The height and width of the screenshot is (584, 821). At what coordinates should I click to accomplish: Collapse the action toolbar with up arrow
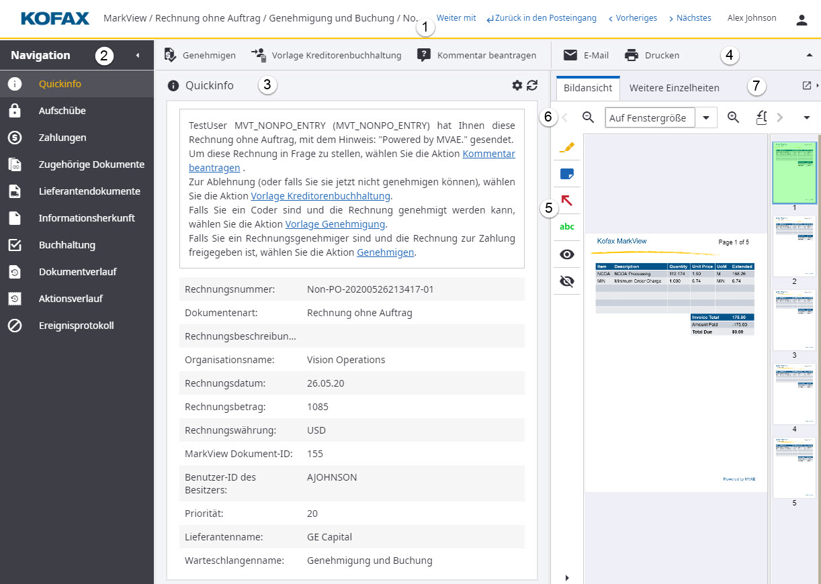tap(809, 56)
